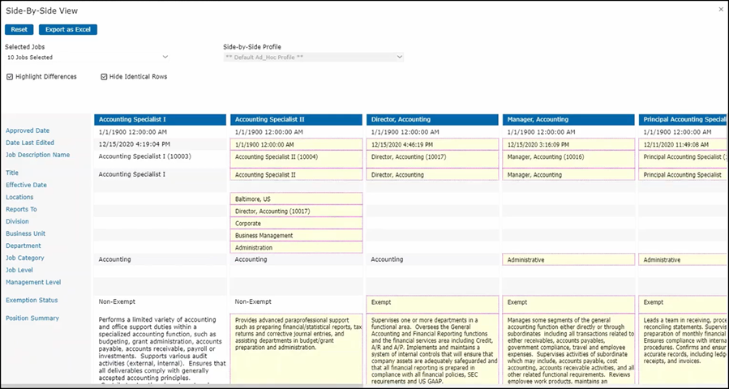Viewport: 729px width, 389px height.
Task: Open the Selected Jobs dropdown
Action: [87, 58]
